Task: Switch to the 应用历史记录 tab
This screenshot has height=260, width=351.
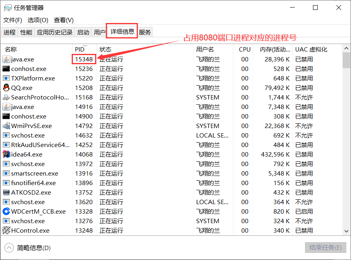Action: pyautogui.click(x=55, y=32)
